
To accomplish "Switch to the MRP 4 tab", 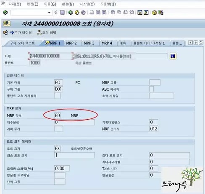I will (x=107, y=43).
